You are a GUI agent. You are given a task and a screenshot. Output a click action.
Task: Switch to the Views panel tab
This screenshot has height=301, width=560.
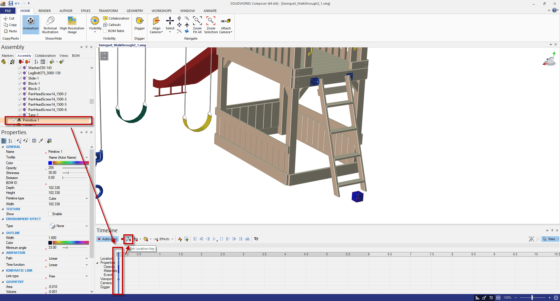coord(64,56)
